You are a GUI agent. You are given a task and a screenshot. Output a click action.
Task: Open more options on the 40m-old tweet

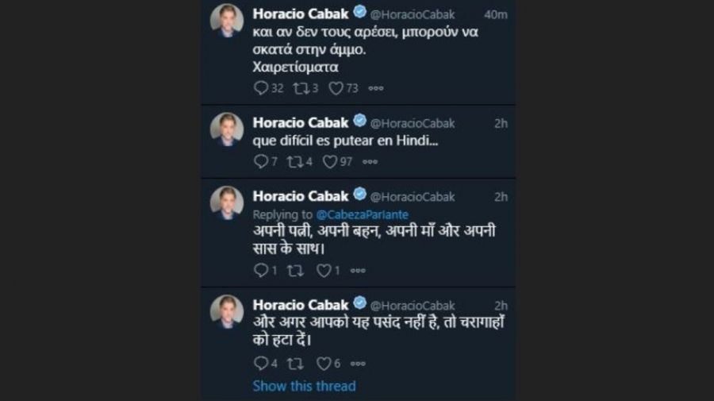pos(376,89)
